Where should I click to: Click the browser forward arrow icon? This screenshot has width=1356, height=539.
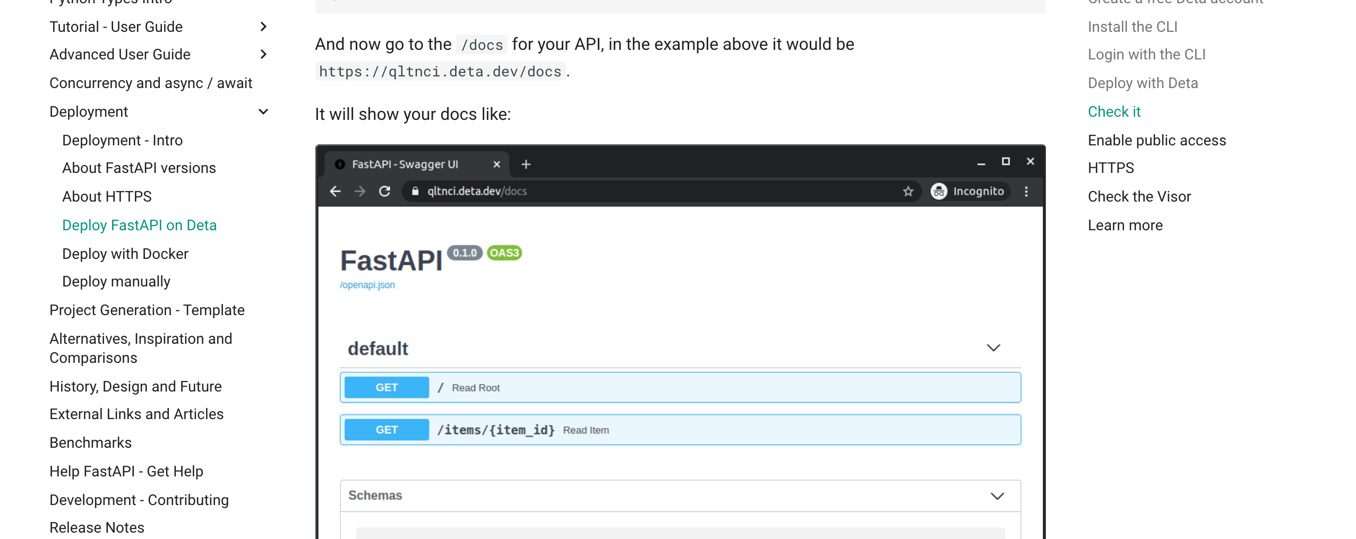click(360, 191)
